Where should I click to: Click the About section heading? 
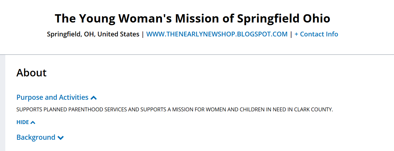[31, 73]
